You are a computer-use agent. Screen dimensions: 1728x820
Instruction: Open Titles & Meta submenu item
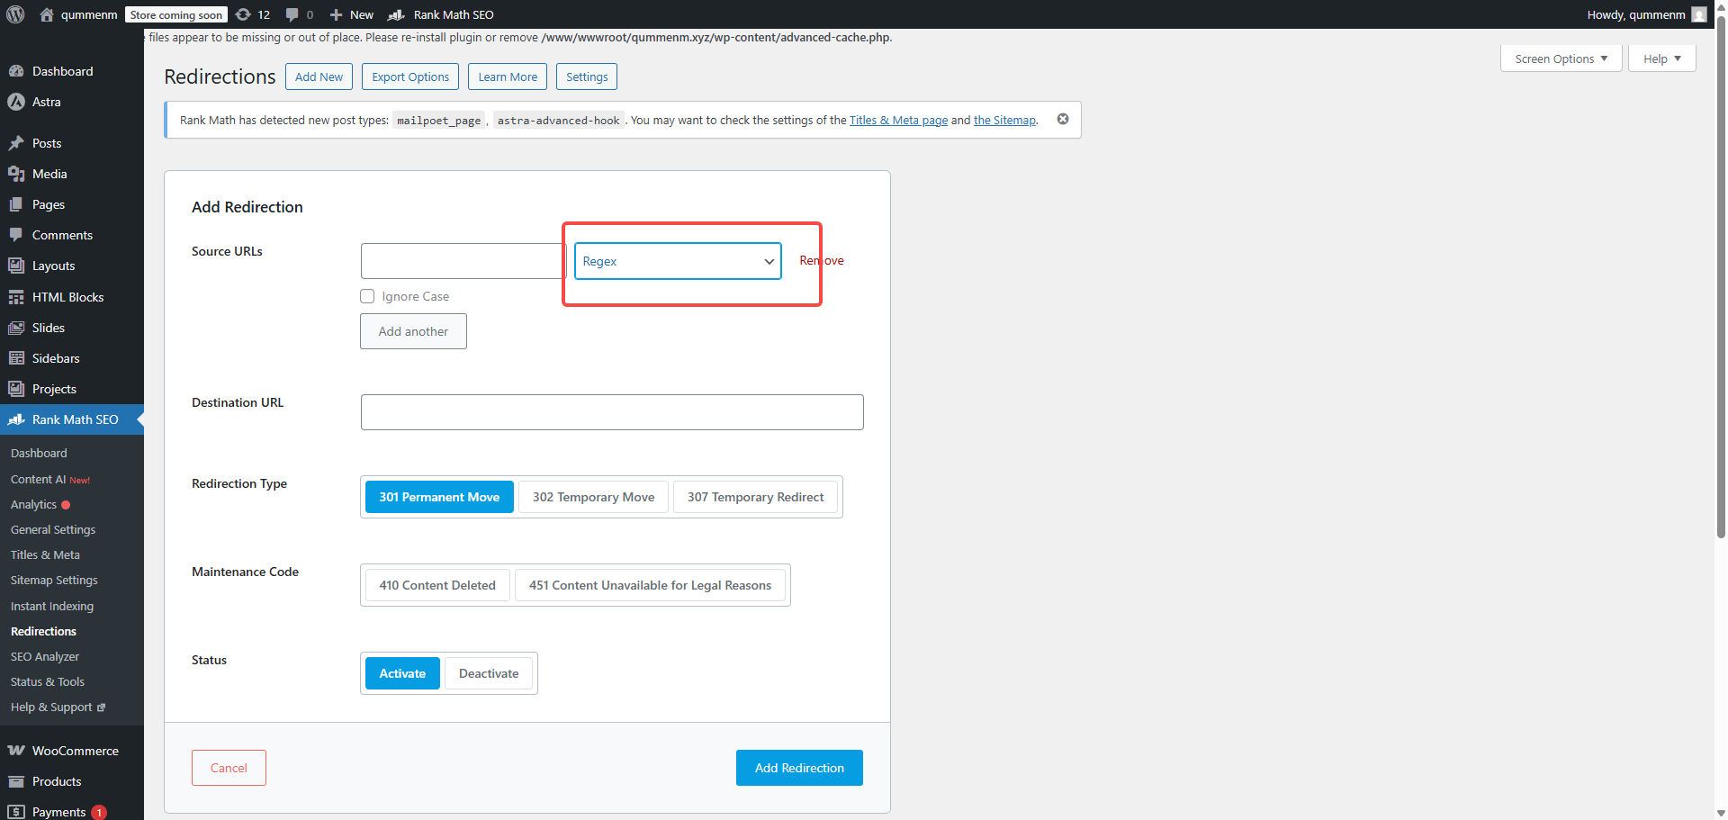tap(45, 555)
